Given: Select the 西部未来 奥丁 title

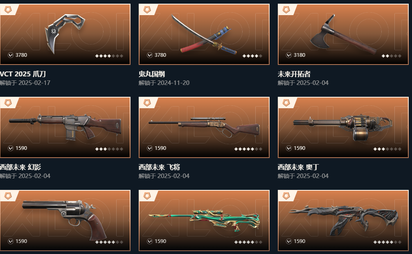Looking at the screenshot, I should click(298, 167).
